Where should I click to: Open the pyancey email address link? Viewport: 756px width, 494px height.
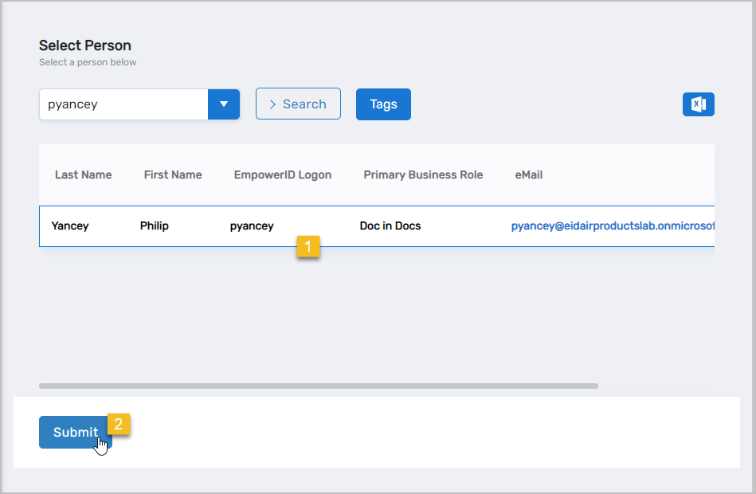coord(612,226)
